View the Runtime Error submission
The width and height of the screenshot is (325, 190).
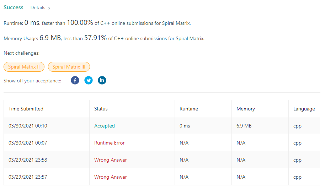coord(110,143)
